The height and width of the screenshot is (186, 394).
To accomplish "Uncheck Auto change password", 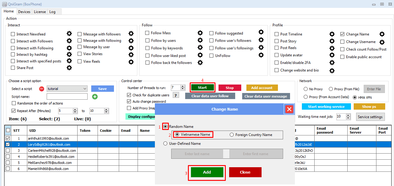I will (x=129, y=101).
